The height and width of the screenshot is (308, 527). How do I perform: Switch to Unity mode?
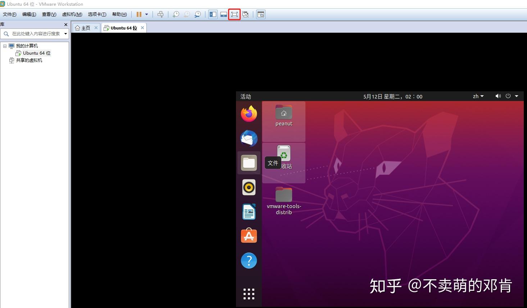click(245, 14)
